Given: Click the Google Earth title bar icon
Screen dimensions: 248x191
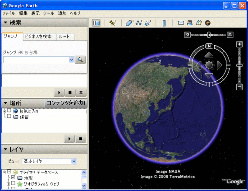Looking at the screenshot, I should pyautogui.click(x=5, y=5).
